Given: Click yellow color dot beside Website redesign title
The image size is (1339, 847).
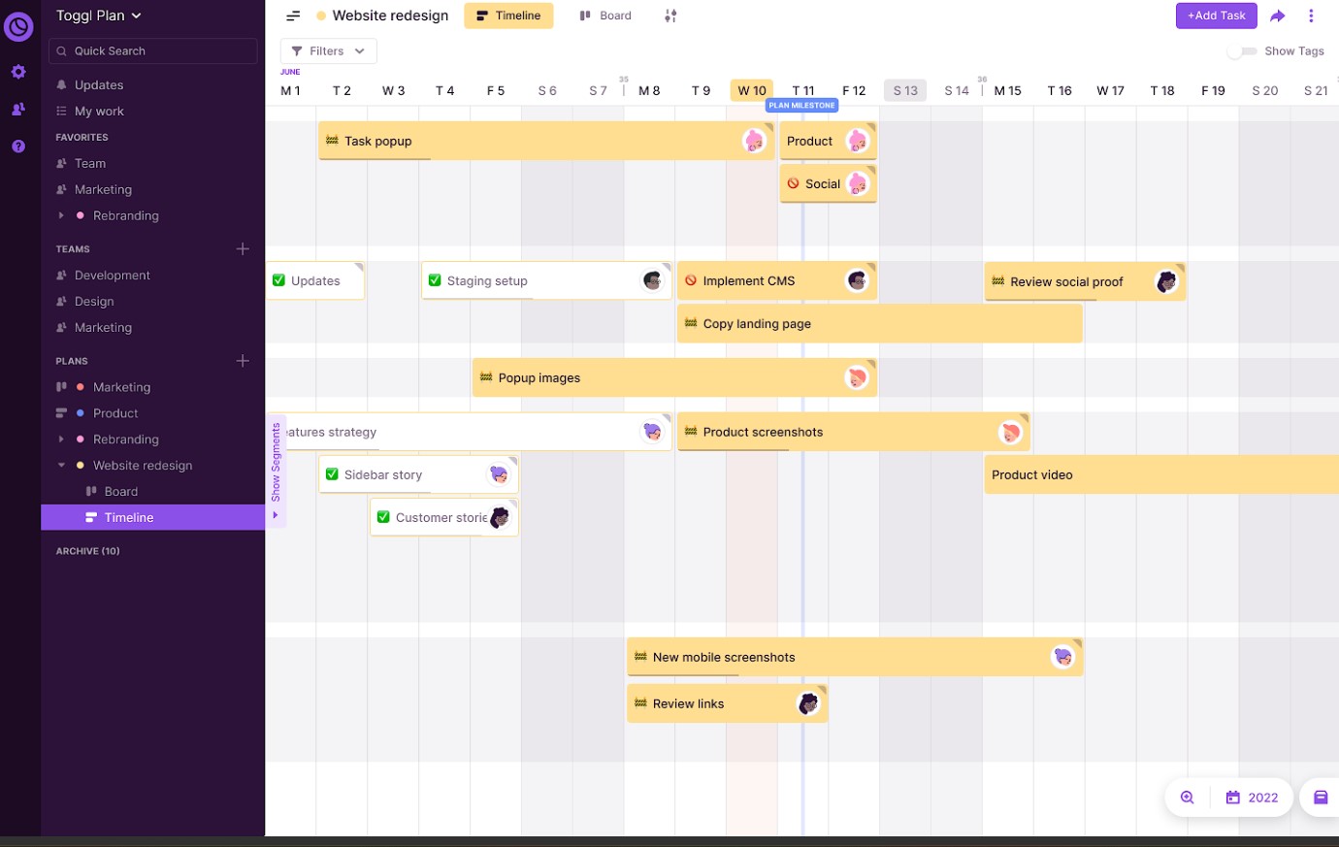Looking at the screenshot, I should (321, 16).
